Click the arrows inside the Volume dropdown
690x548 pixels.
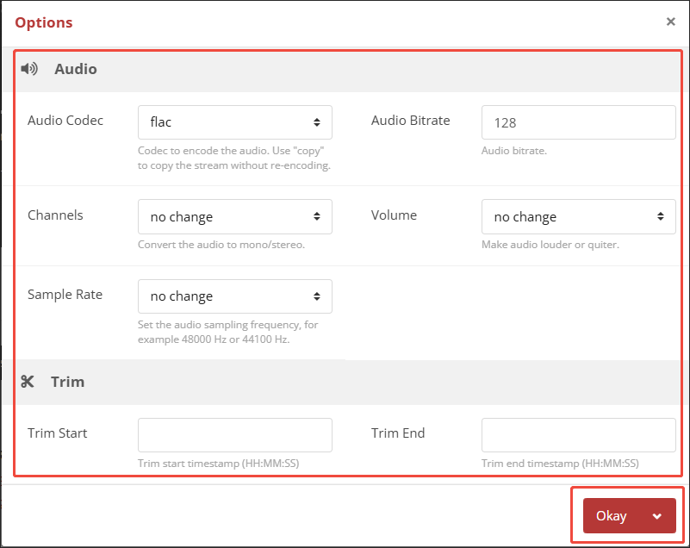click(662, 216)
